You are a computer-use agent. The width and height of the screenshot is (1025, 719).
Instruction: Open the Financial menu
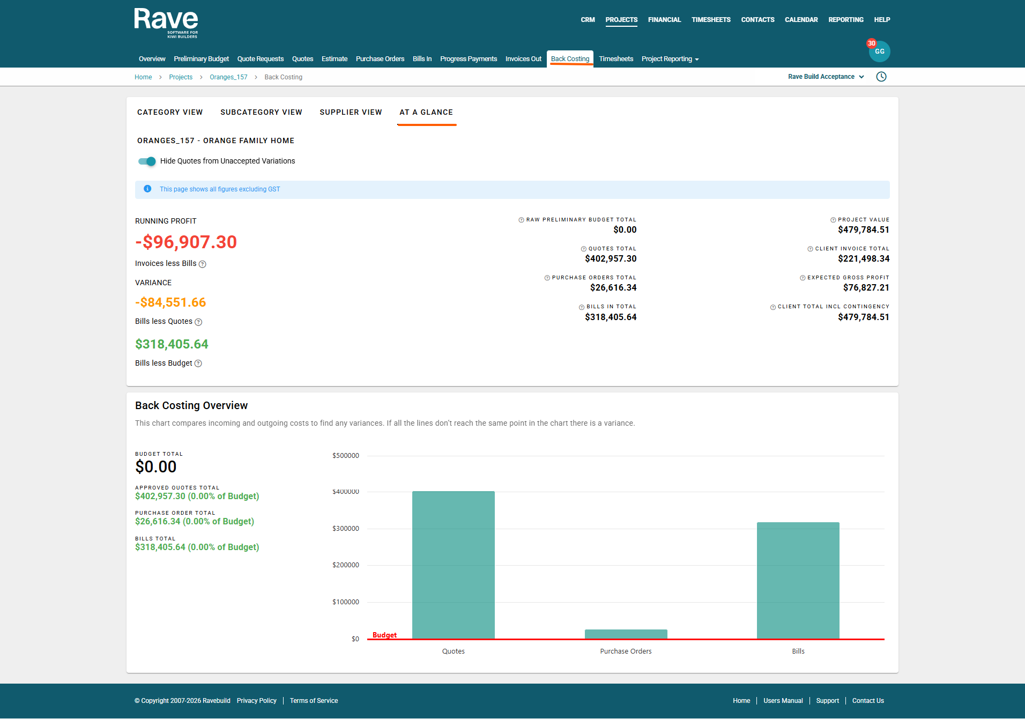click(x=664, y=20)
